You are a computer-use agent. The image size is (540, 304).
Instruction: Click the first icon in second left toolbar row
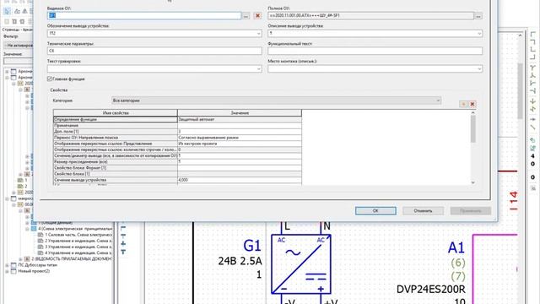coord(7,21)
